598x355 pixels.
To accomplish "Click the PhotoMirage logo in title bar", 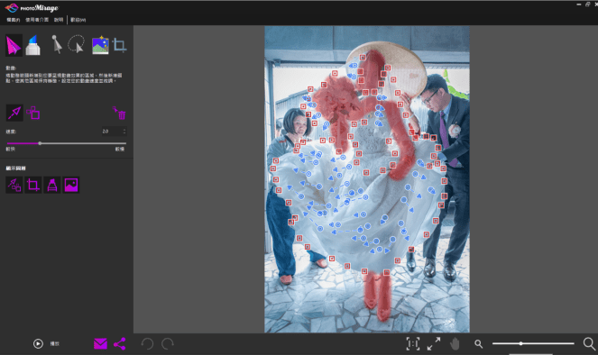I will [x=32, y=7].
